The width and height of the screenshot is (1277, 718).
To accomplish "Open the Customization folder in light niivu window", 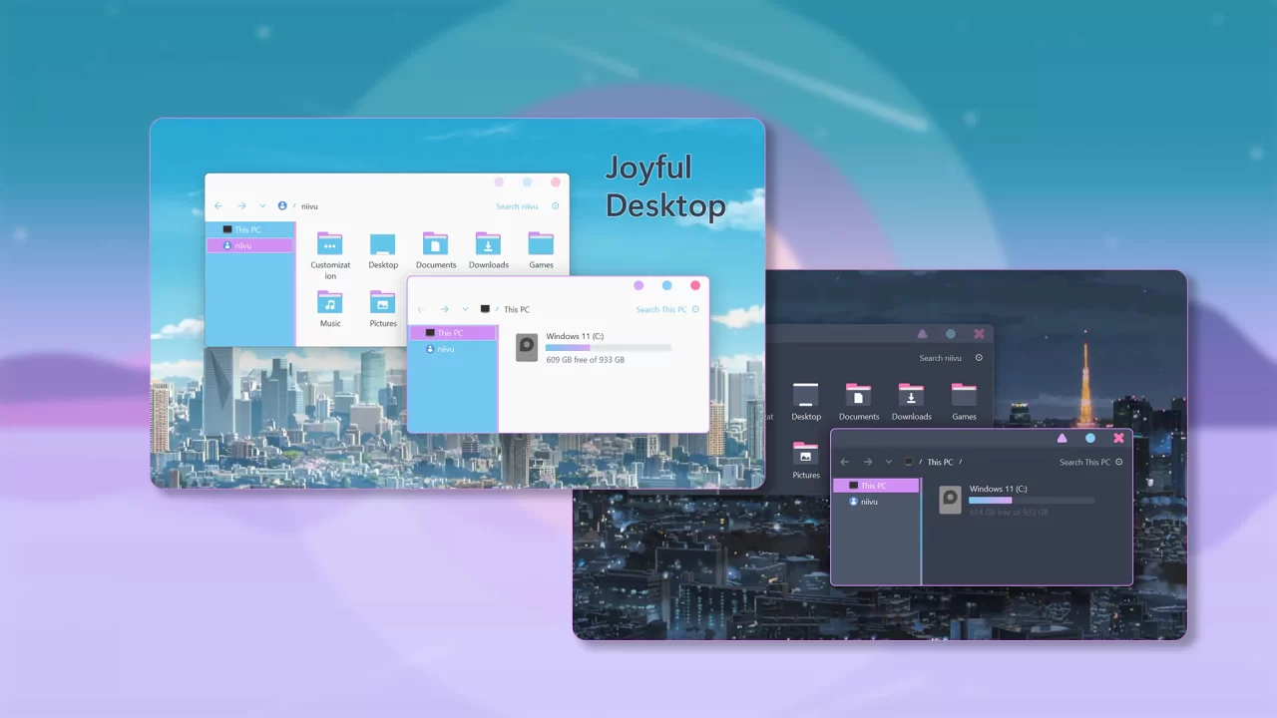I will (330, 256).
